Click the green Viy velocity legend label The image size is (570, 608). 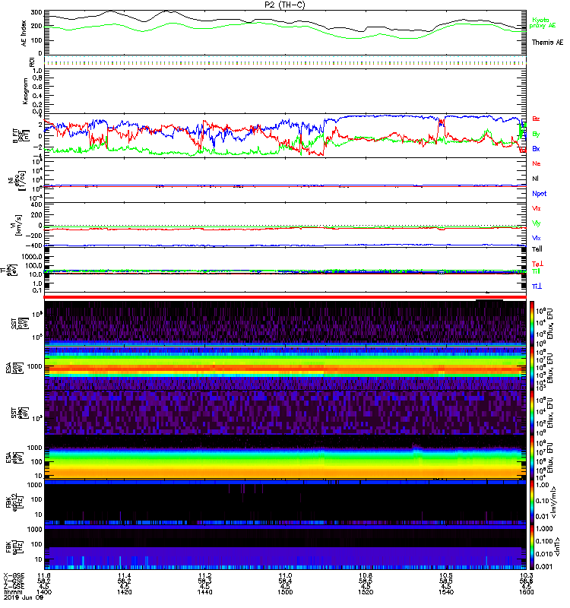pos(536,223)
